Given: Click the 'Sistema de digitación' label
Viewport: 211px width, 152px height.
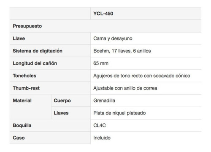Looking at the screenshot, I should click(x=38, y=51).
